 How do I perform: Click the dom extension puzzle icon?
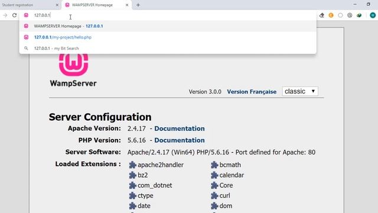214,206
